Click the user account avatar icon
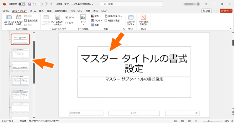Screen dimensions: 234x123 [198, 4]
